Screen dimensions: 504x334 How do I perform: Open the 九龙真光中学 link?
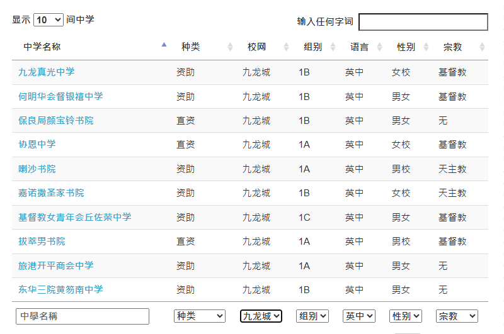pos(46,72)
